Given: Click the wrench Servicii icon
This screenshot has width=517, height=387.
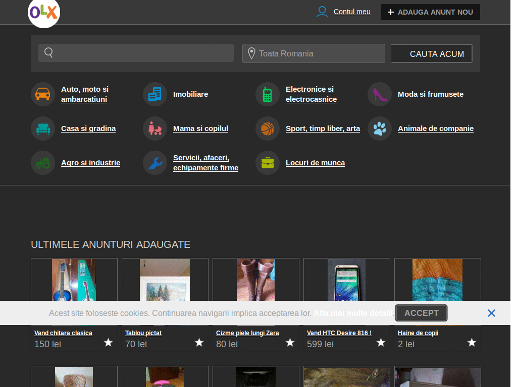Looking at the screenshot, I should [x=155, y=163].
